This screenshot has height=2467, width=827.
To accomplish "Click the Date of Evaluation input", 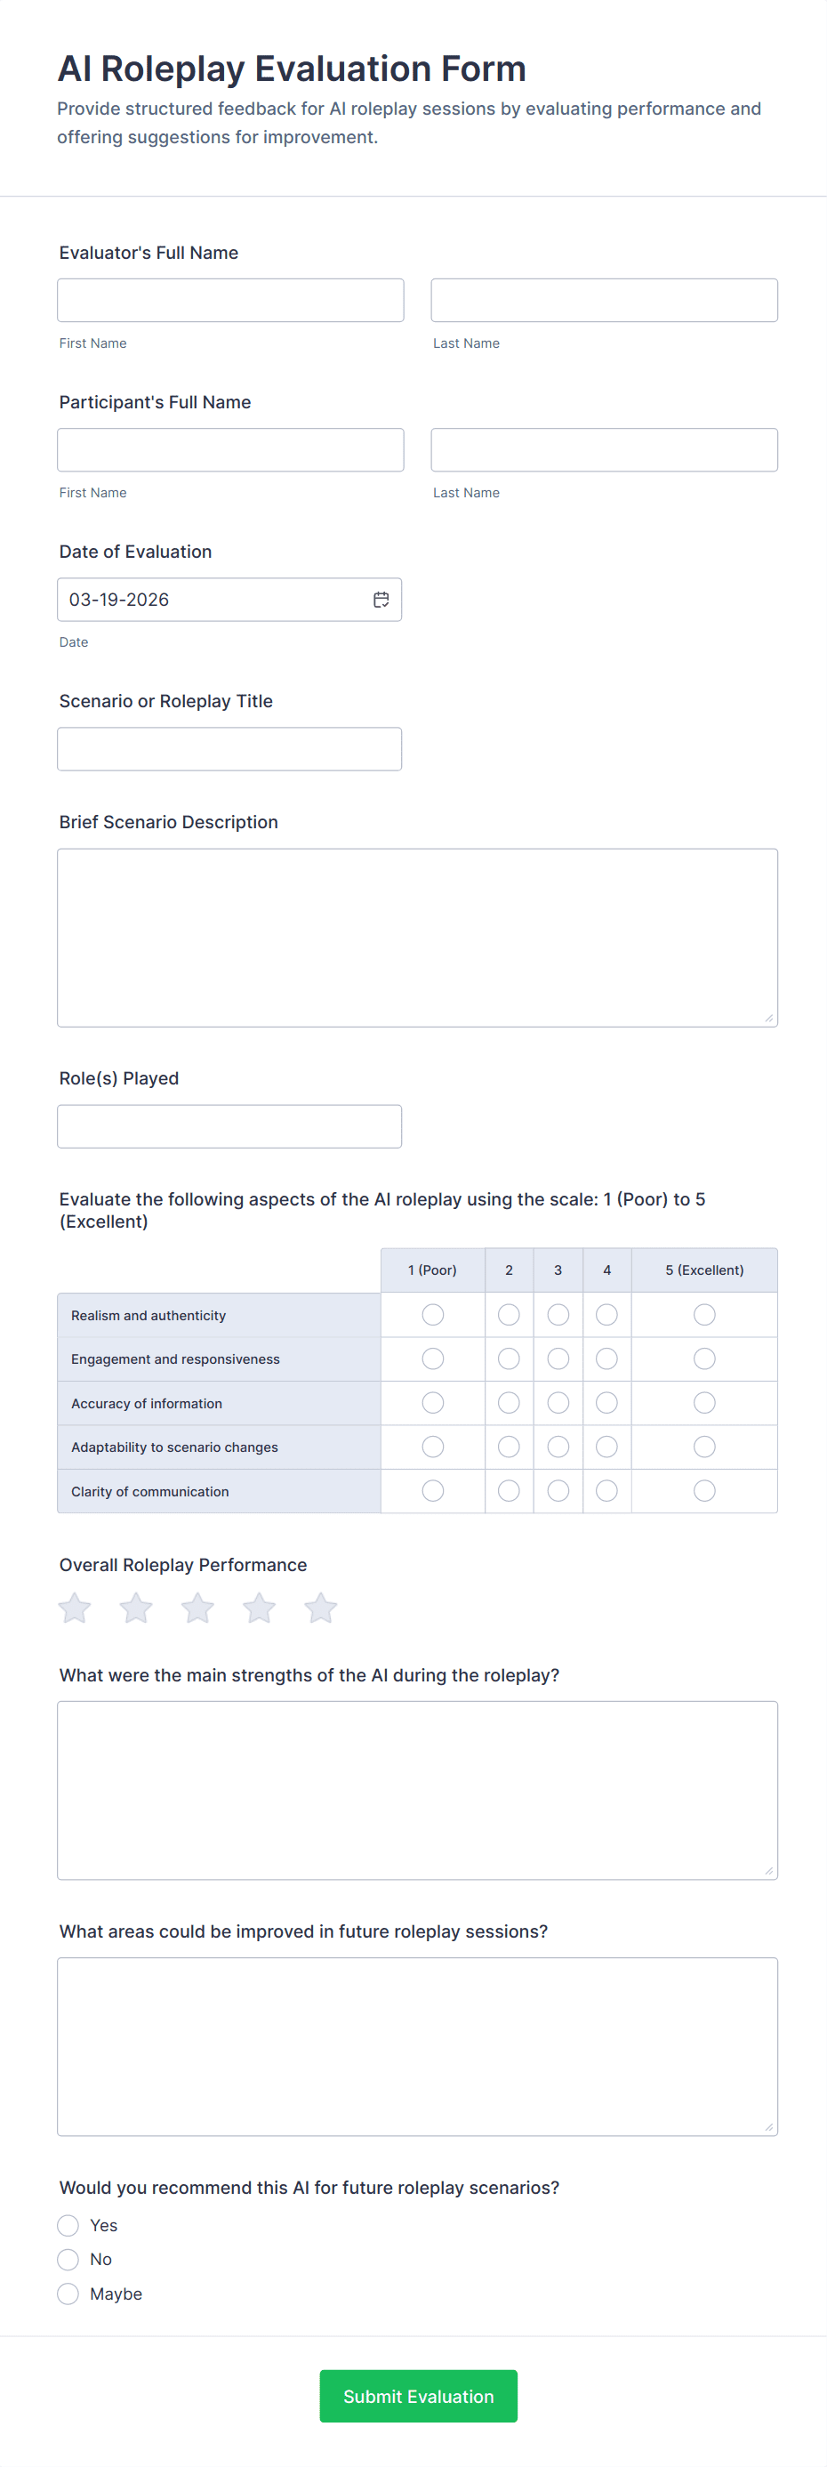I will click(x=211, y=599).
